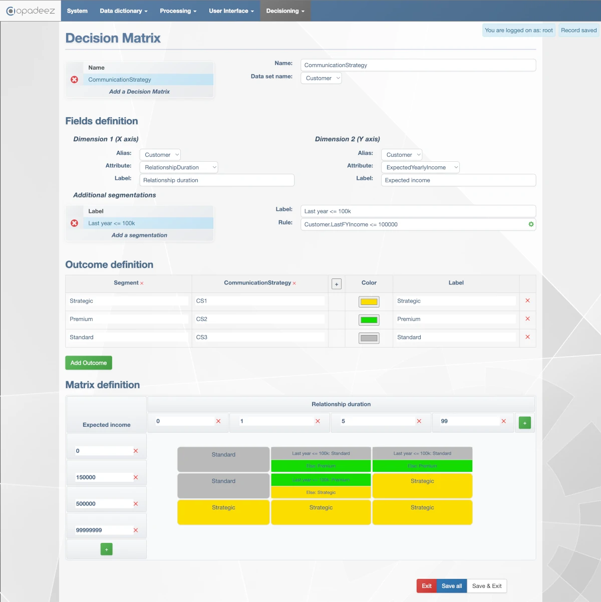Open the Attribute dropdown showing RelationshipDuration
This screenshot has width=601, height=602.
[x=178, y=167]
